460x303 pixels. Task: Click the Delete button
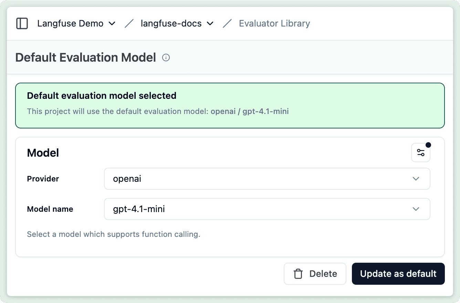click(x=315, y=273)
